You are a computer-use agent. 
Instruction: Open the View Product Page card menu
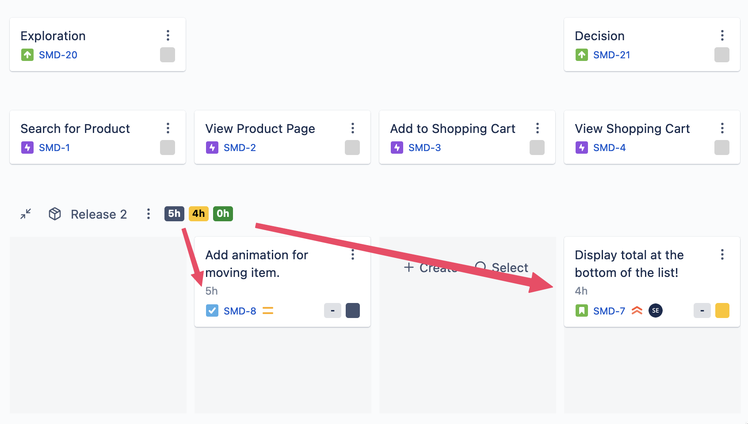point(353,128)
